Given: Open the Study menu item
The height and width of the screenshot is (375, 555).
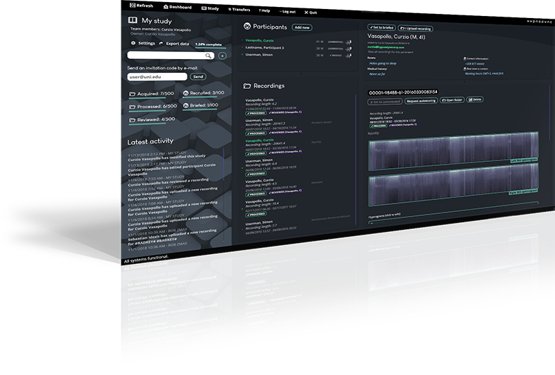Looking at the screenshot, I should pyautogui.click(x=208, y=8).
